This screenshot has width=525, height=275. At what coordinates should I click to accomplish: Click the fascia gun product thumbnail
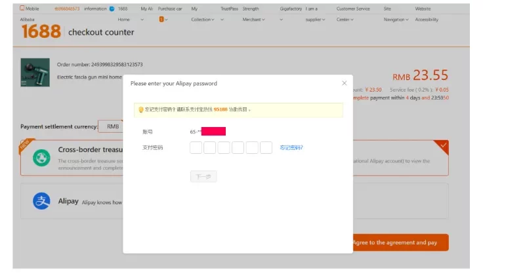35,73
